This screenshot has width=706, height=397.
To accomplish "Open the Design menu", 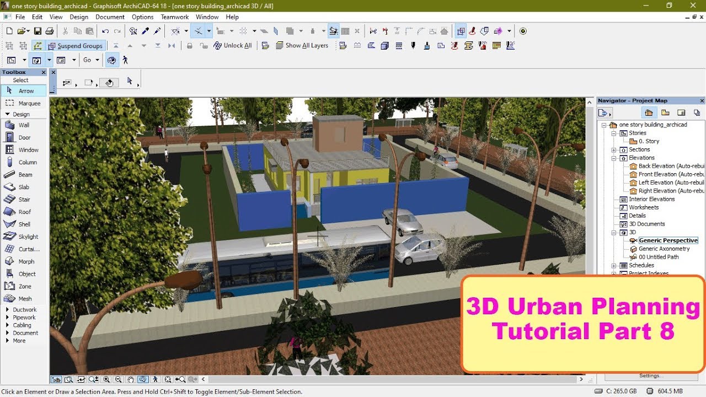I will click(x=79, y=17).
